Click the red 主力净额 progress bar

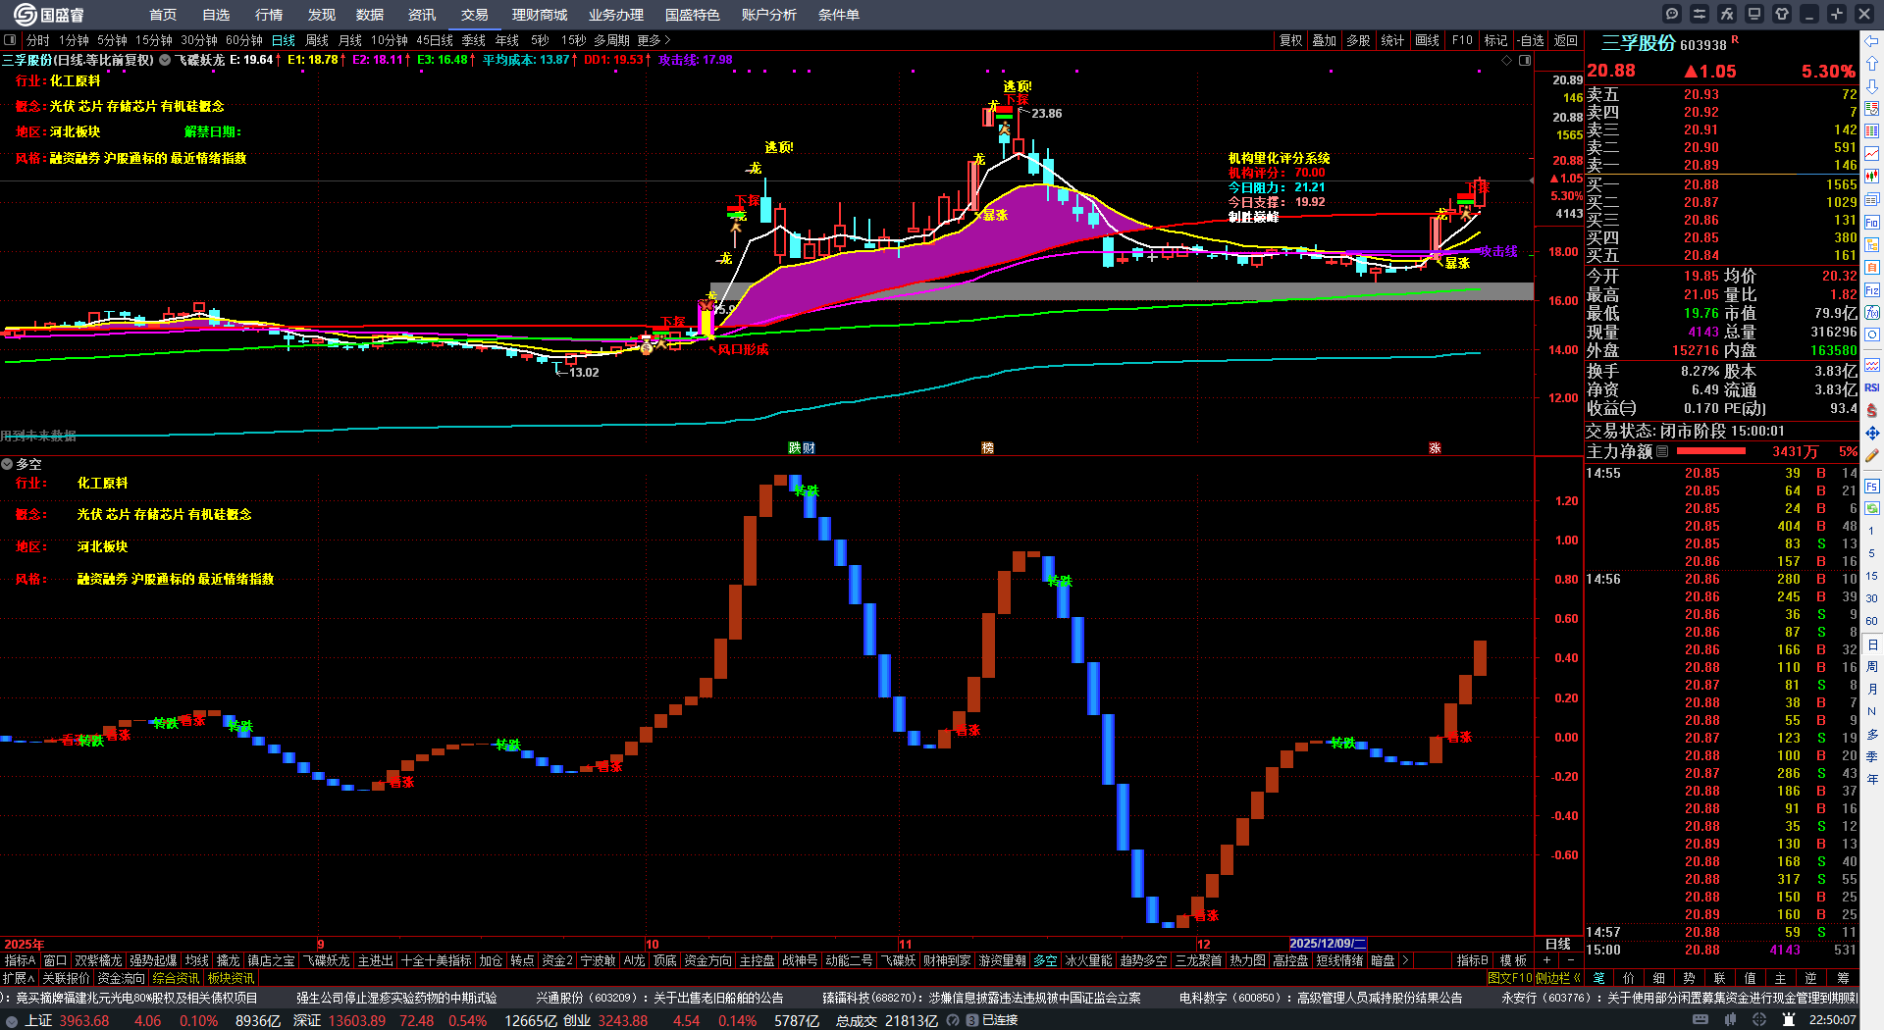click(1711, 451)
